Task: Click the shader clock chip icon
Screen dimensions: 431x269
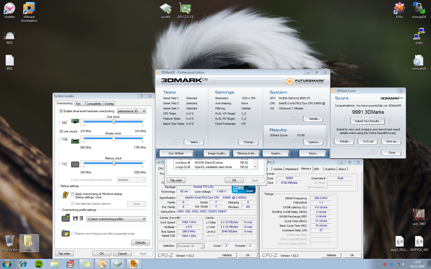Action: pos(75,141)
